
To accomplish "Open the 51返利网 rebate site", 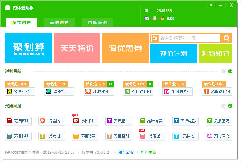I will [20, 91].
